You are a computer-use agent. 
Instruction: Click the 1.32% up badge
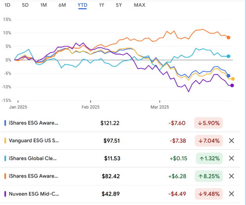click(209, 158)
